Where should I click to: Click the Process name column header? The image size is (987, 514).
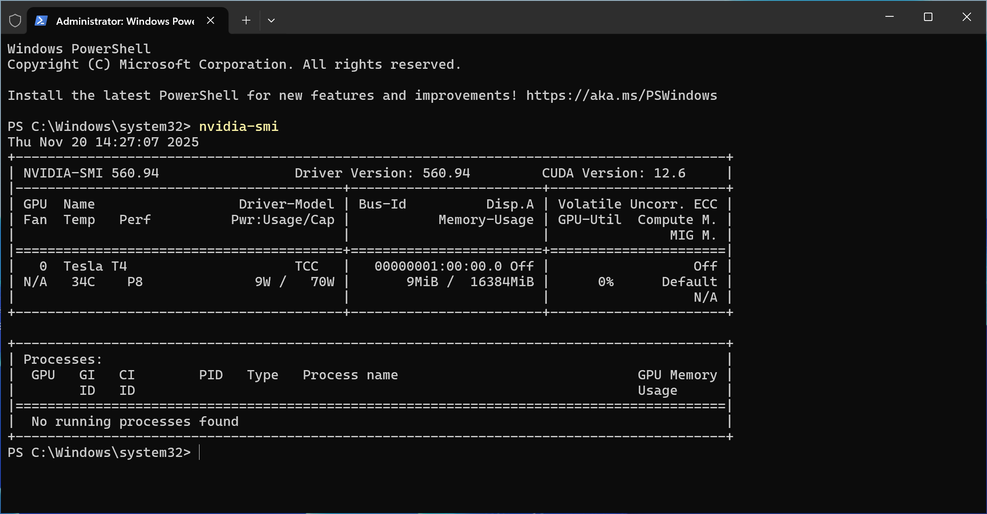click(x=350, y=375)
